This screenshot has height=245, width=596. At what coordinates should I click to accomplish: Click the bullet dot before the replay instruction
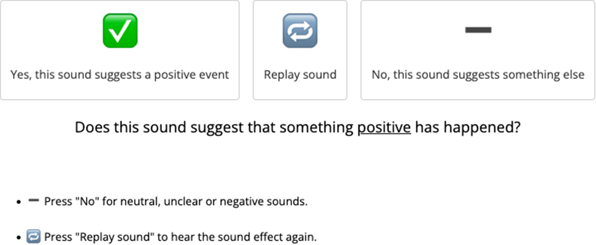pyautogui.click(x=19, y=238)
